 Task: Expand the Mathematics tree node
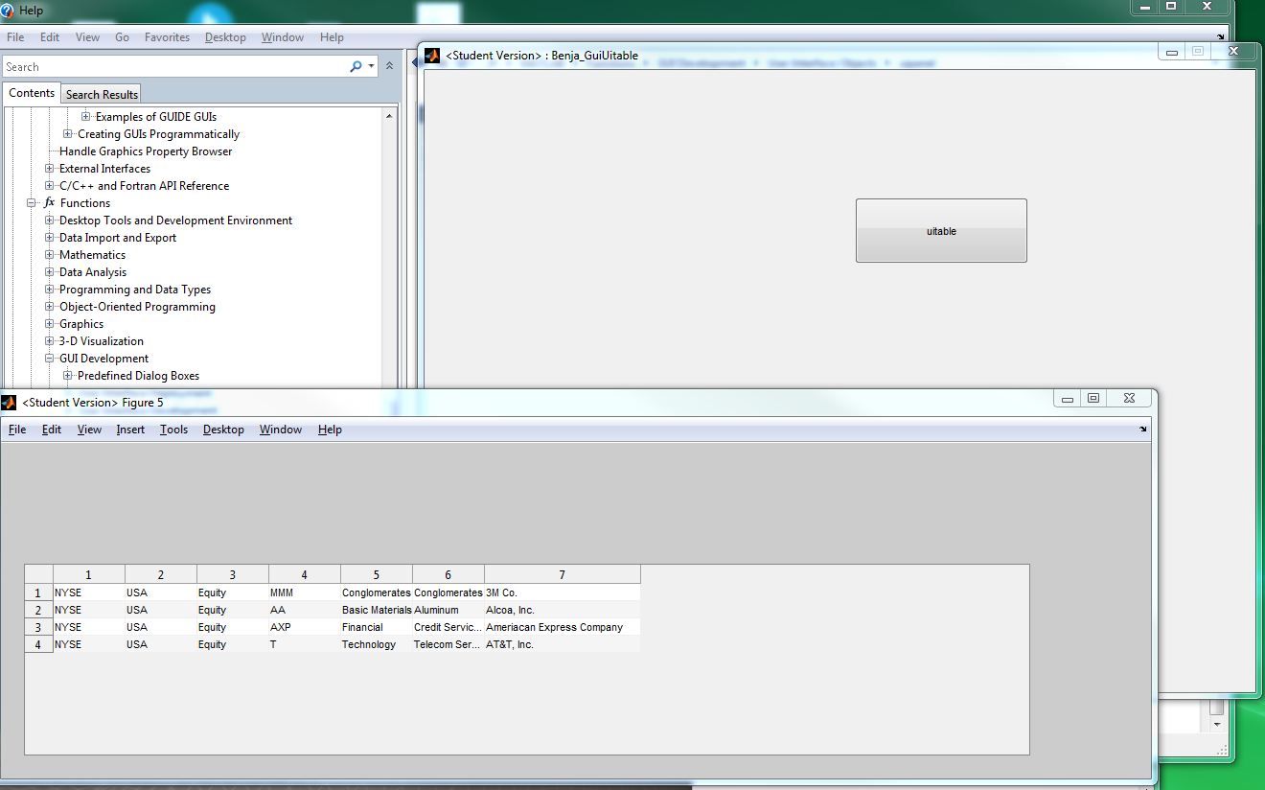50,255
